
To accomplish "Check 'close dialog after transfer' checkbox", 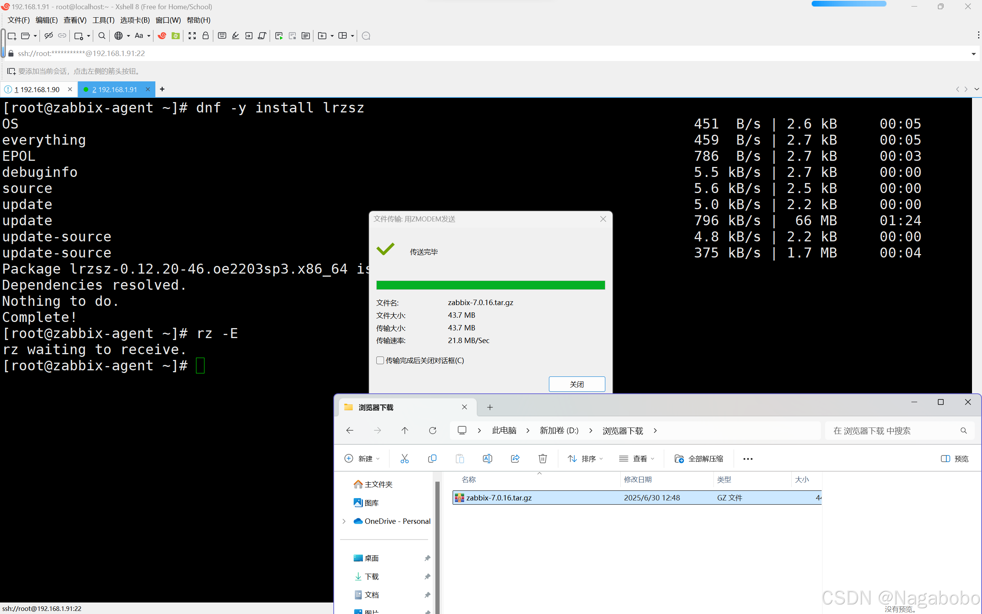I will click(x=380, y=360).
